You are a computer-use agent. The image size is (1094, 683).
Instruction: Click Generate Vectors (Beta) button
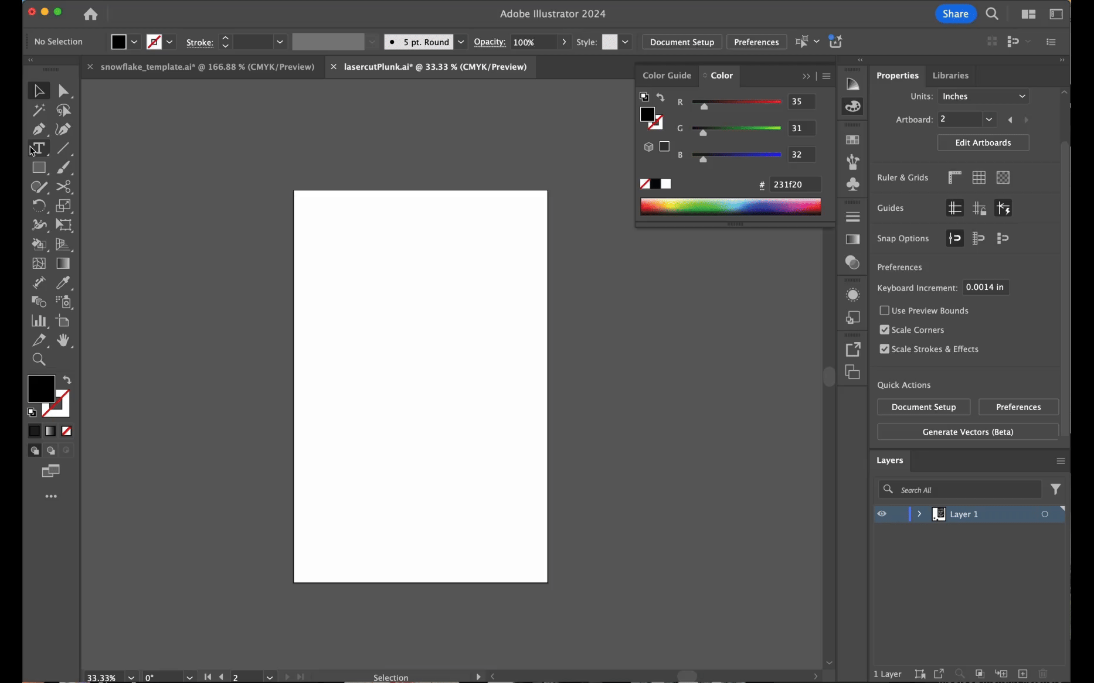[967, 432]
